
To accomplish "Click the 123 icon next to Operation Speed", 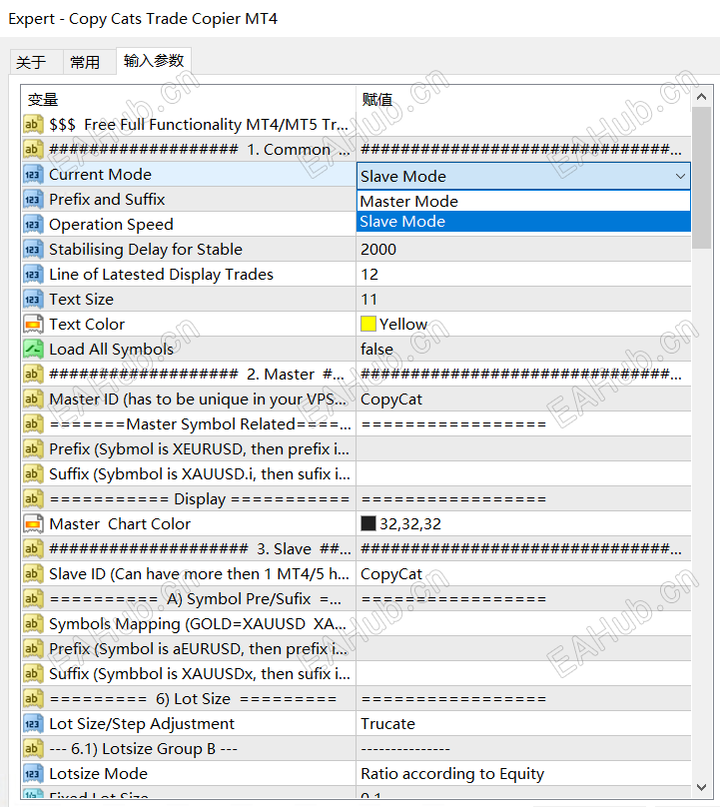I will (32, 225).
